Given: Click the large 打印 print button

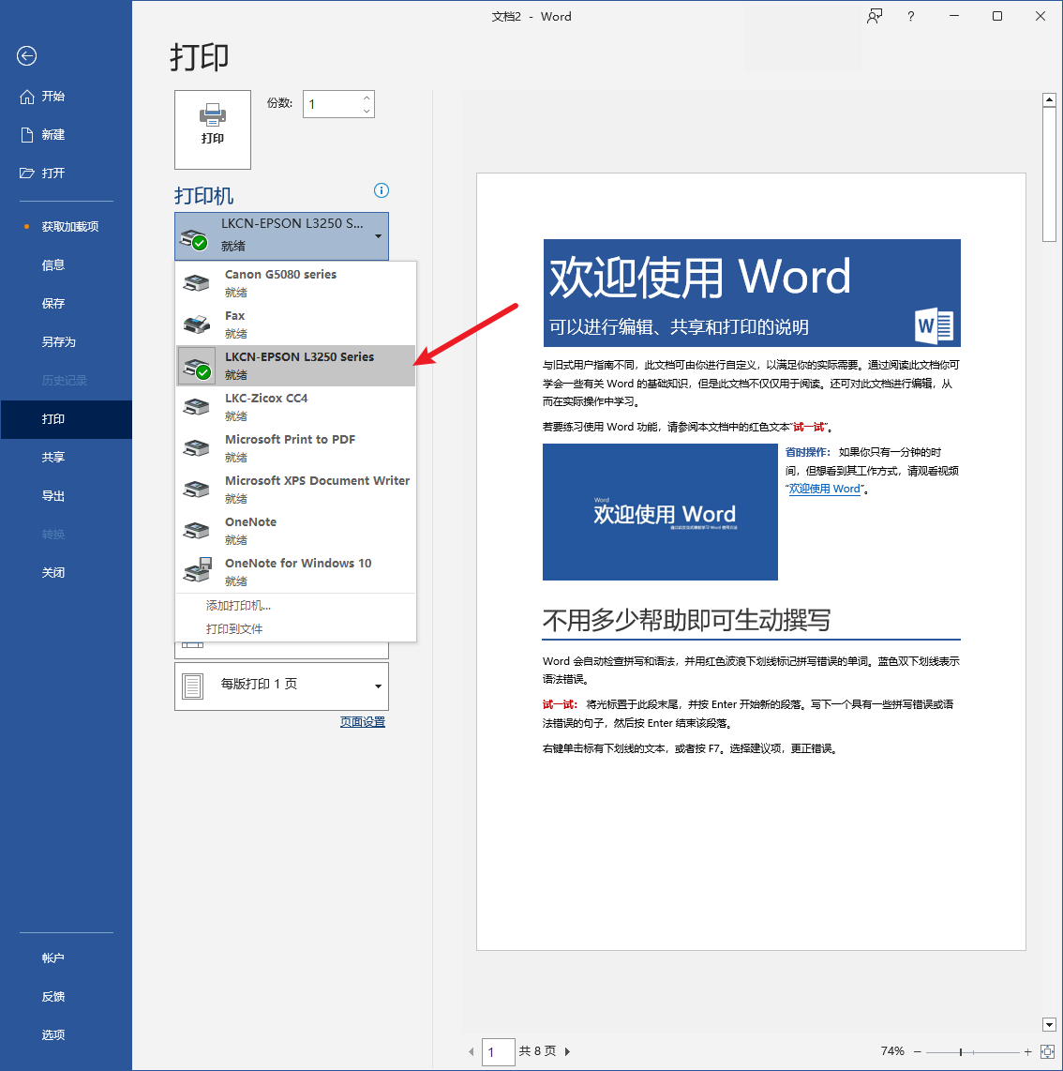Looking at the screenshot, I should (213, 129).
